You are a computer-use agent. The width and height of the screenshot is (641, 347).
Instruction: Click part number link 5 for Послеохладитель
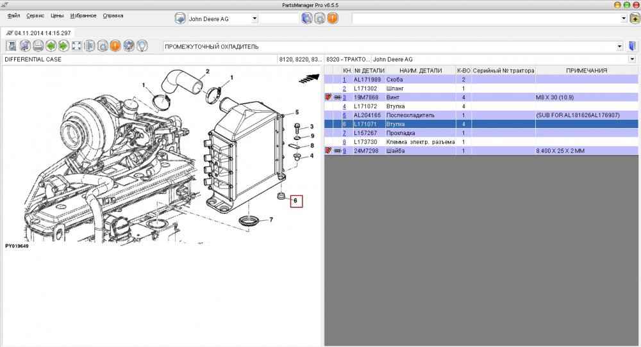point(344,115)
